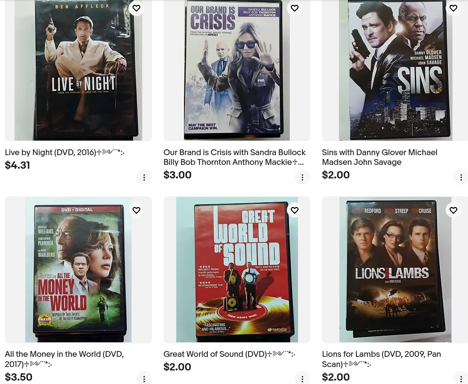View Great World of Sound cover image
The height and width of the screenshot is (384, 468).
click(x=237, y=270)
